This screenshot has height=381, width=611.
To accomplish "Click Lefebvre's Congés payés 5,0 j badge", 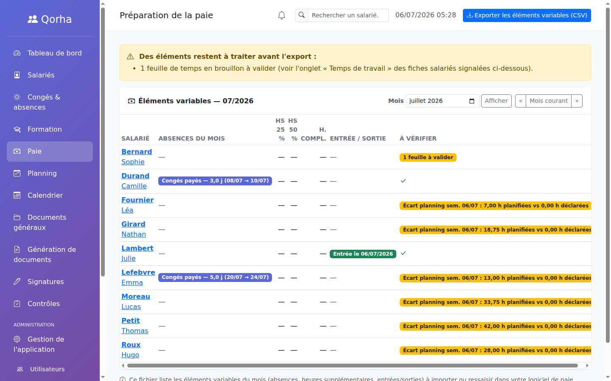I will point(215,277).
